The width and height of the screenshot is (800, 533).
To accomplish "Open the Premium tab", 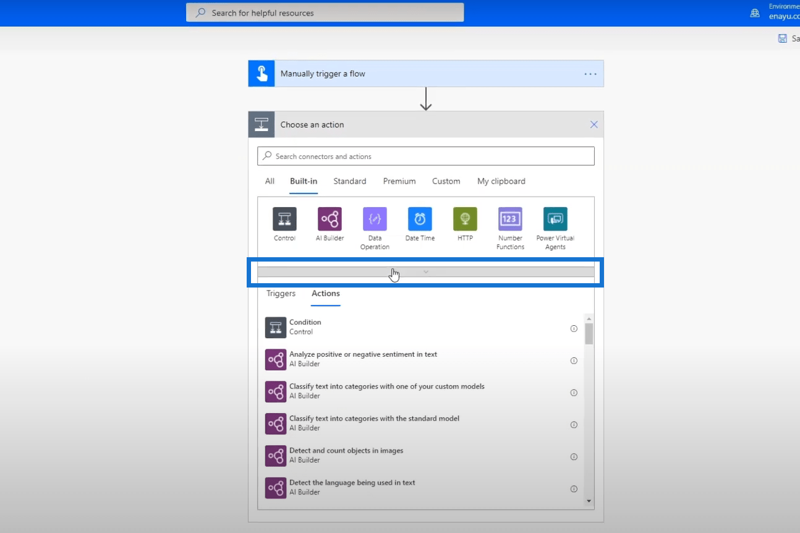I will coord(399,181).
